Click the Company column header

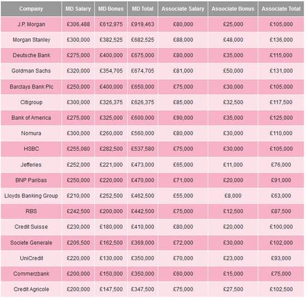pos(31,9)
